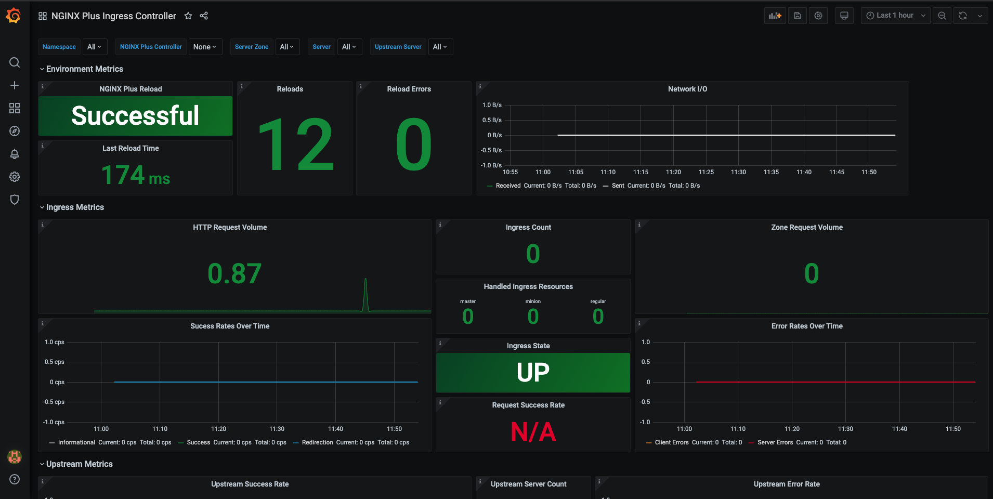Open the Alerting bell icon
The height and width of the screenshot is (499, 993).
coord(15,154)
